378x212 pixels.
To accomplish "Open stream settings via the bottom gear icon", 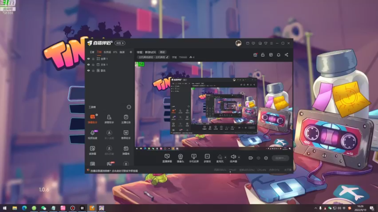I will 266,158.
